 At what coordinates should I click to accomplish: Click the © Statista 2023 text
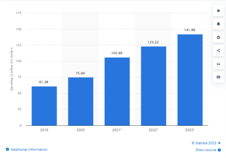(204, 143)
